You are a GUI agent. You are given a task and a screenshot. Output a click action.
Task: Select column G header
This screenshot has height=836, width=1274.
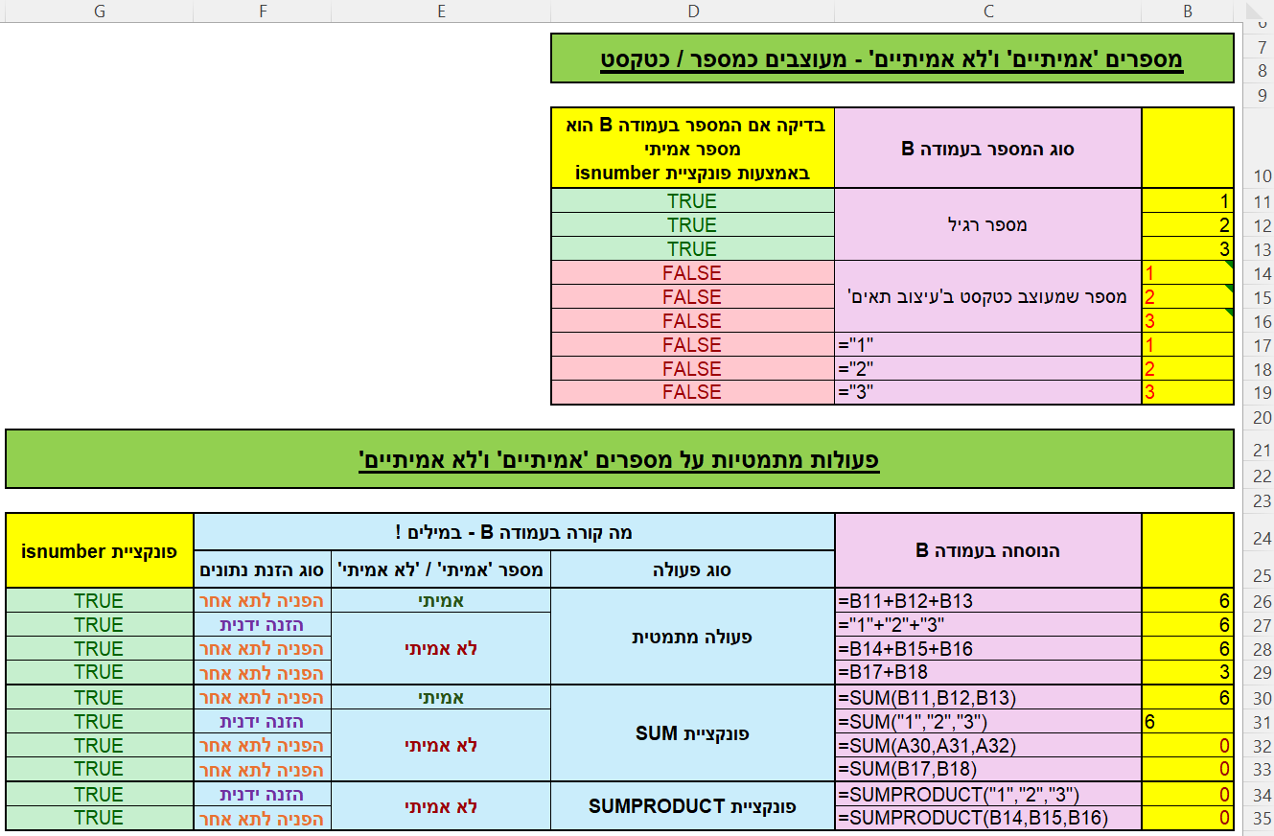[99, 10]
